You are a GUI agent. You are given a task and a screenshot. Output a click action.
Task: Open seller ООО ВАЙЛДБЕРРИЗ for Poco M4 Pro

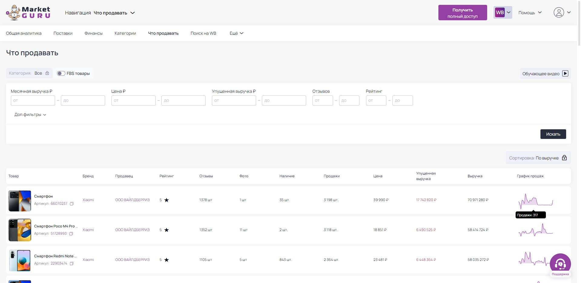click(132, 230)
